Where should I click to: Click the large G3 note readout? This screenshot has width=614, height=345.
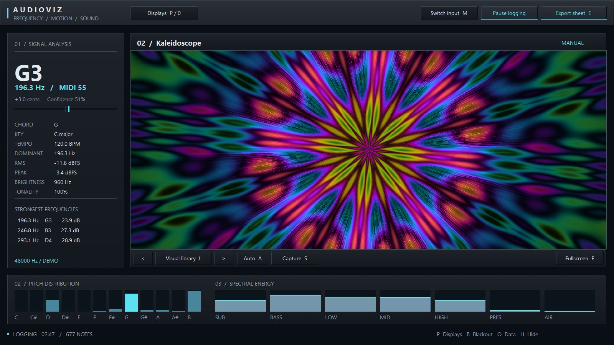tap(28, 73)
